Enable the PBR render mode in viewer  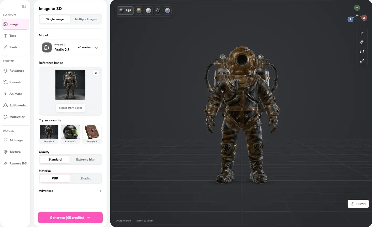(x=125, y=11)
